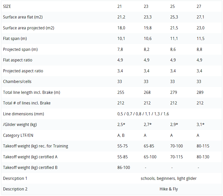Click the 86-100 certified B weight
This screenshot has height=196, width=223.
[x=124, y=168]
